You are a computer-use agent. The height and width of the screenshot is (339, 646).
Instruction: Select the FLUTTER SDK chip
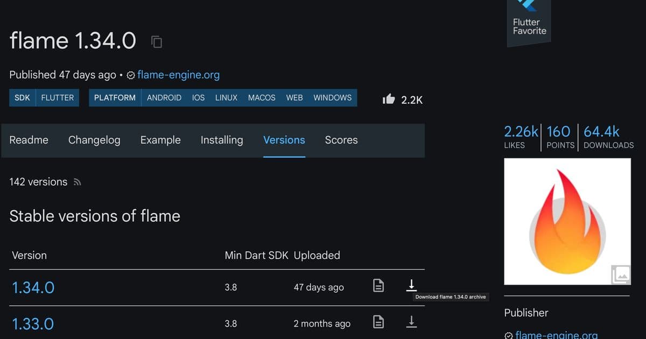click(57, 97)
